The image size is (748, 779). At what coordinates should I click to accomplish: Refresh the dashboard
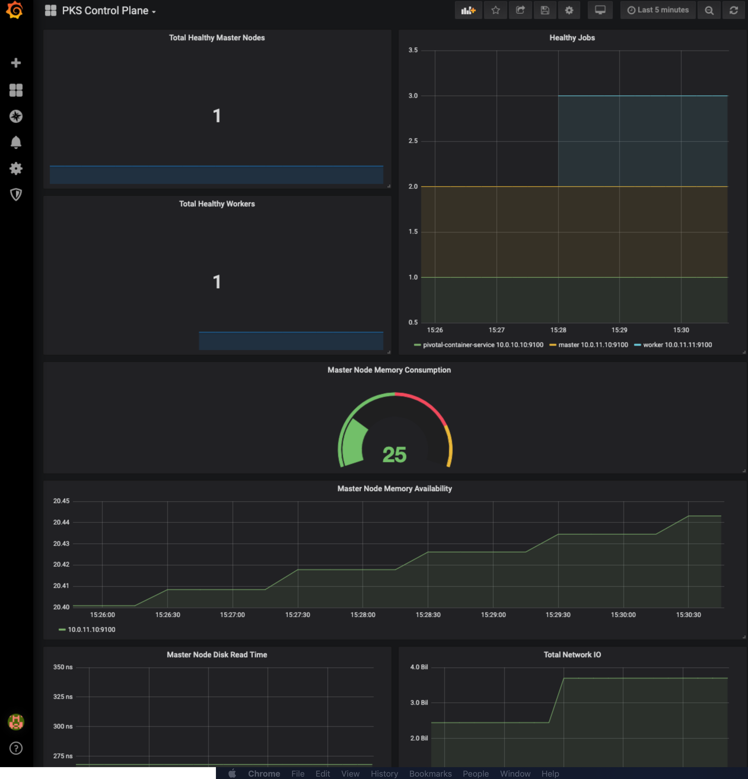(734, 10)
